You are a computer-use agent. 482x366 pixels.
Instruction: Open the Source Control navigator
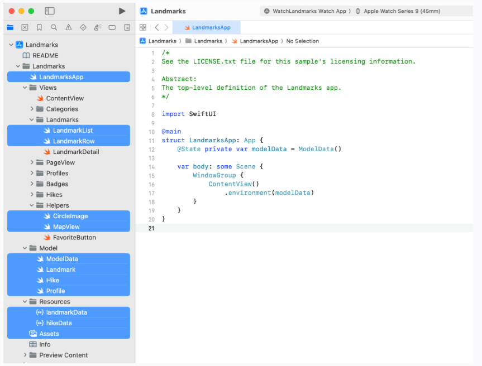point(25,27)
